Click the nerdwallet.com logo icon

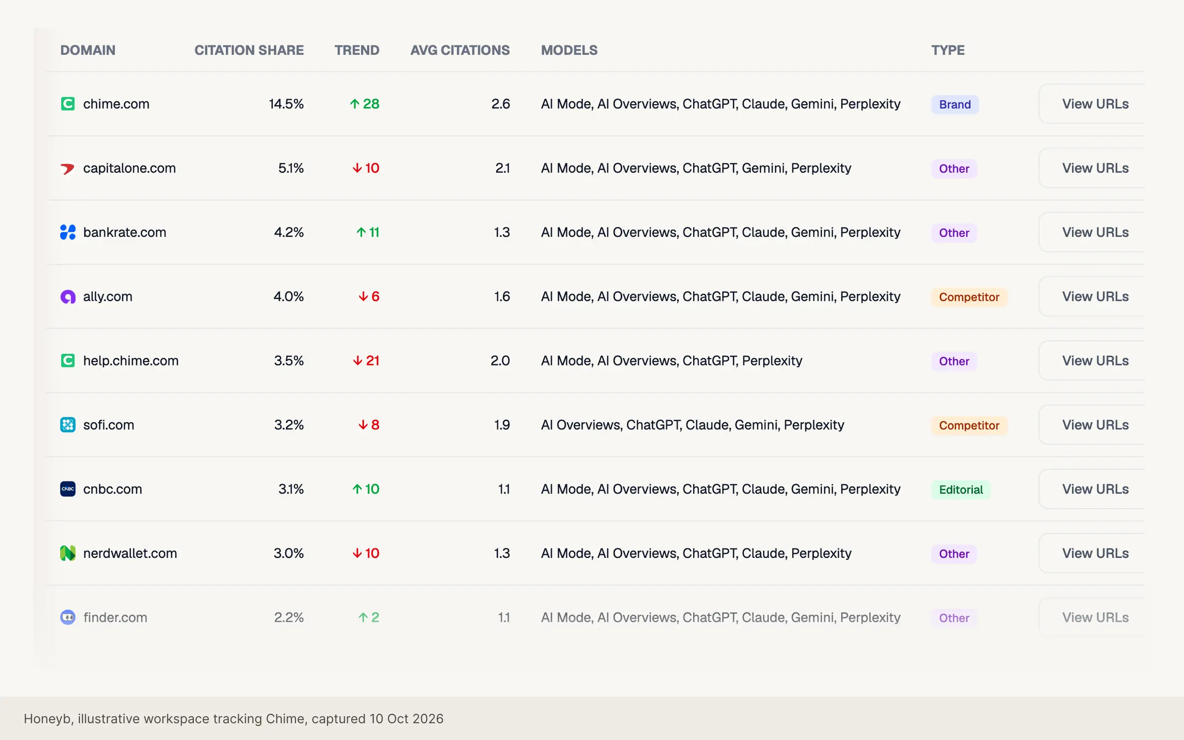(68, 553)
